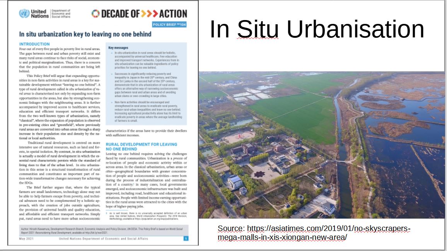Click the orange triple-arrow chevrons in the banner
The width and height of the screenshot is (447, 251).
pyautogui.click(x=149, y=14)
